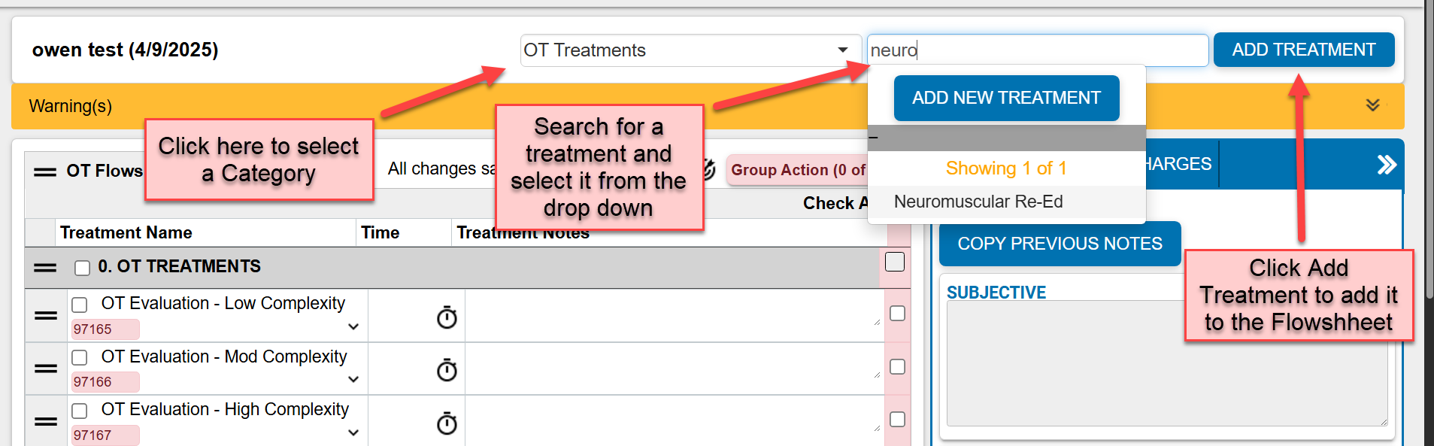Check the Mod Complexity charge checkbox on the right
The width and height of the screenshot is (1434, 446).
897,366
